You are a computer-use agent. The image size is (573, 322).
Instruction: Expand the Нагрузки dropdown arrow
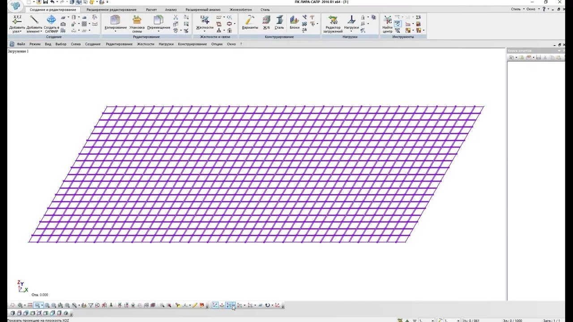point(351,32)
